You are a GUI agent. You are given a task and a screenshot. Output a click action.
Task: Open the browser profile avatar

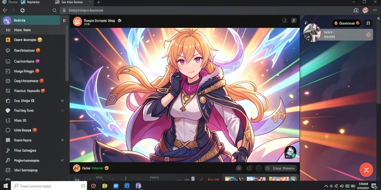click(x=365, y=10)
